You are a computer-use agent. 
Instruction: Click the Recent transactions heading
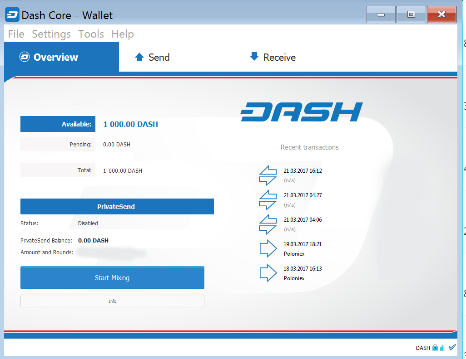pos(310,147)
